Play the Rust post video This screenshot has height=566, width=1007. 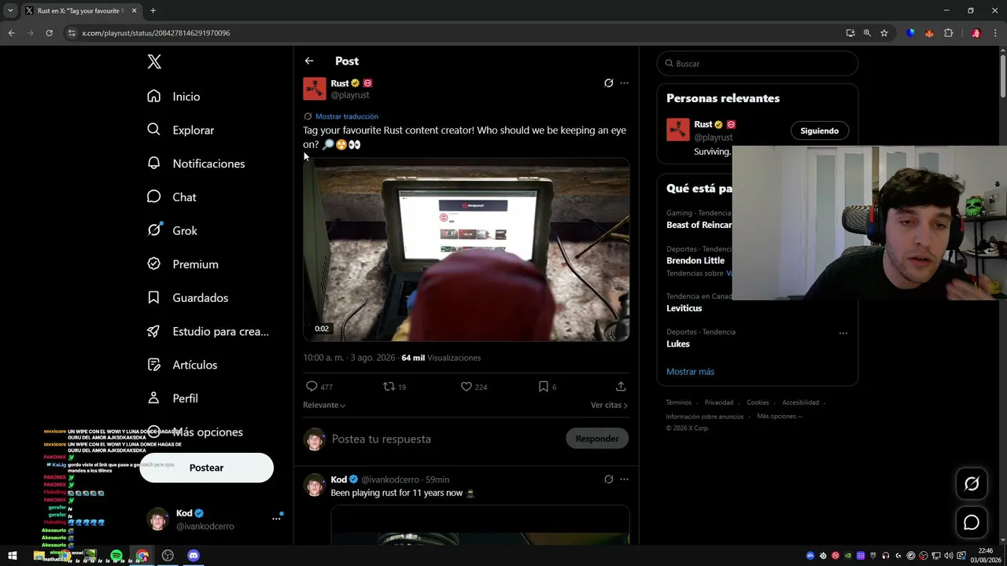tap(467, 250)
